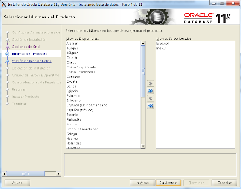Select Coreano in available languages
241x189 pixels.
tap(103, 77)
